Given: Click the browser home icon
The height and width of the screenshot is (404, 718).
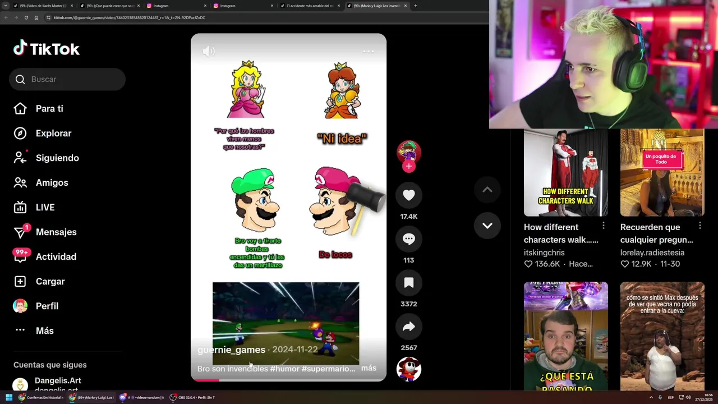Looking at the screenshot, I should [x=36, y=17].
